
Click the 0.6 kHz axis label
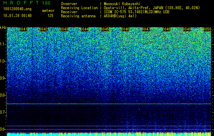click(3, 129)
